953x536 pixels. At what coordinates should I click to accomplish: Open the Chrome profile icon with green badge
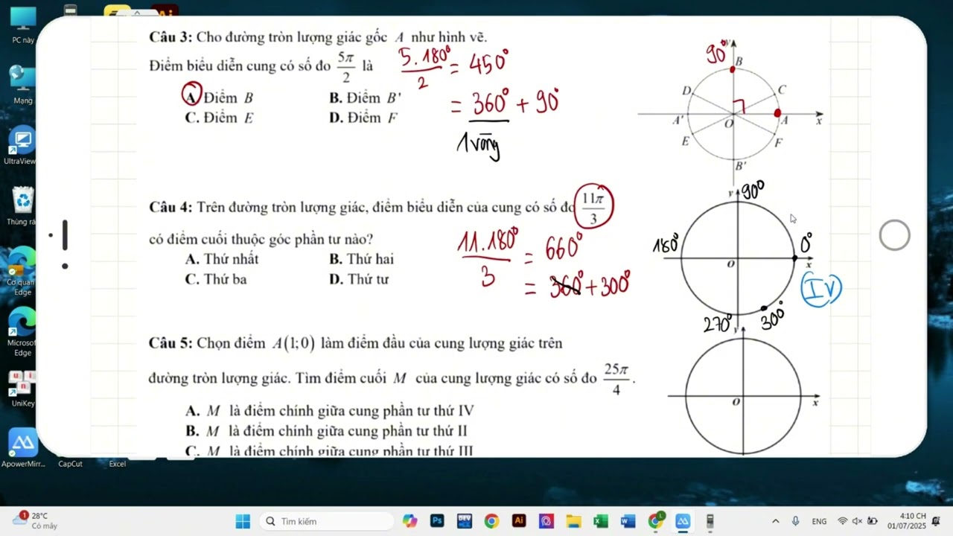656,521
